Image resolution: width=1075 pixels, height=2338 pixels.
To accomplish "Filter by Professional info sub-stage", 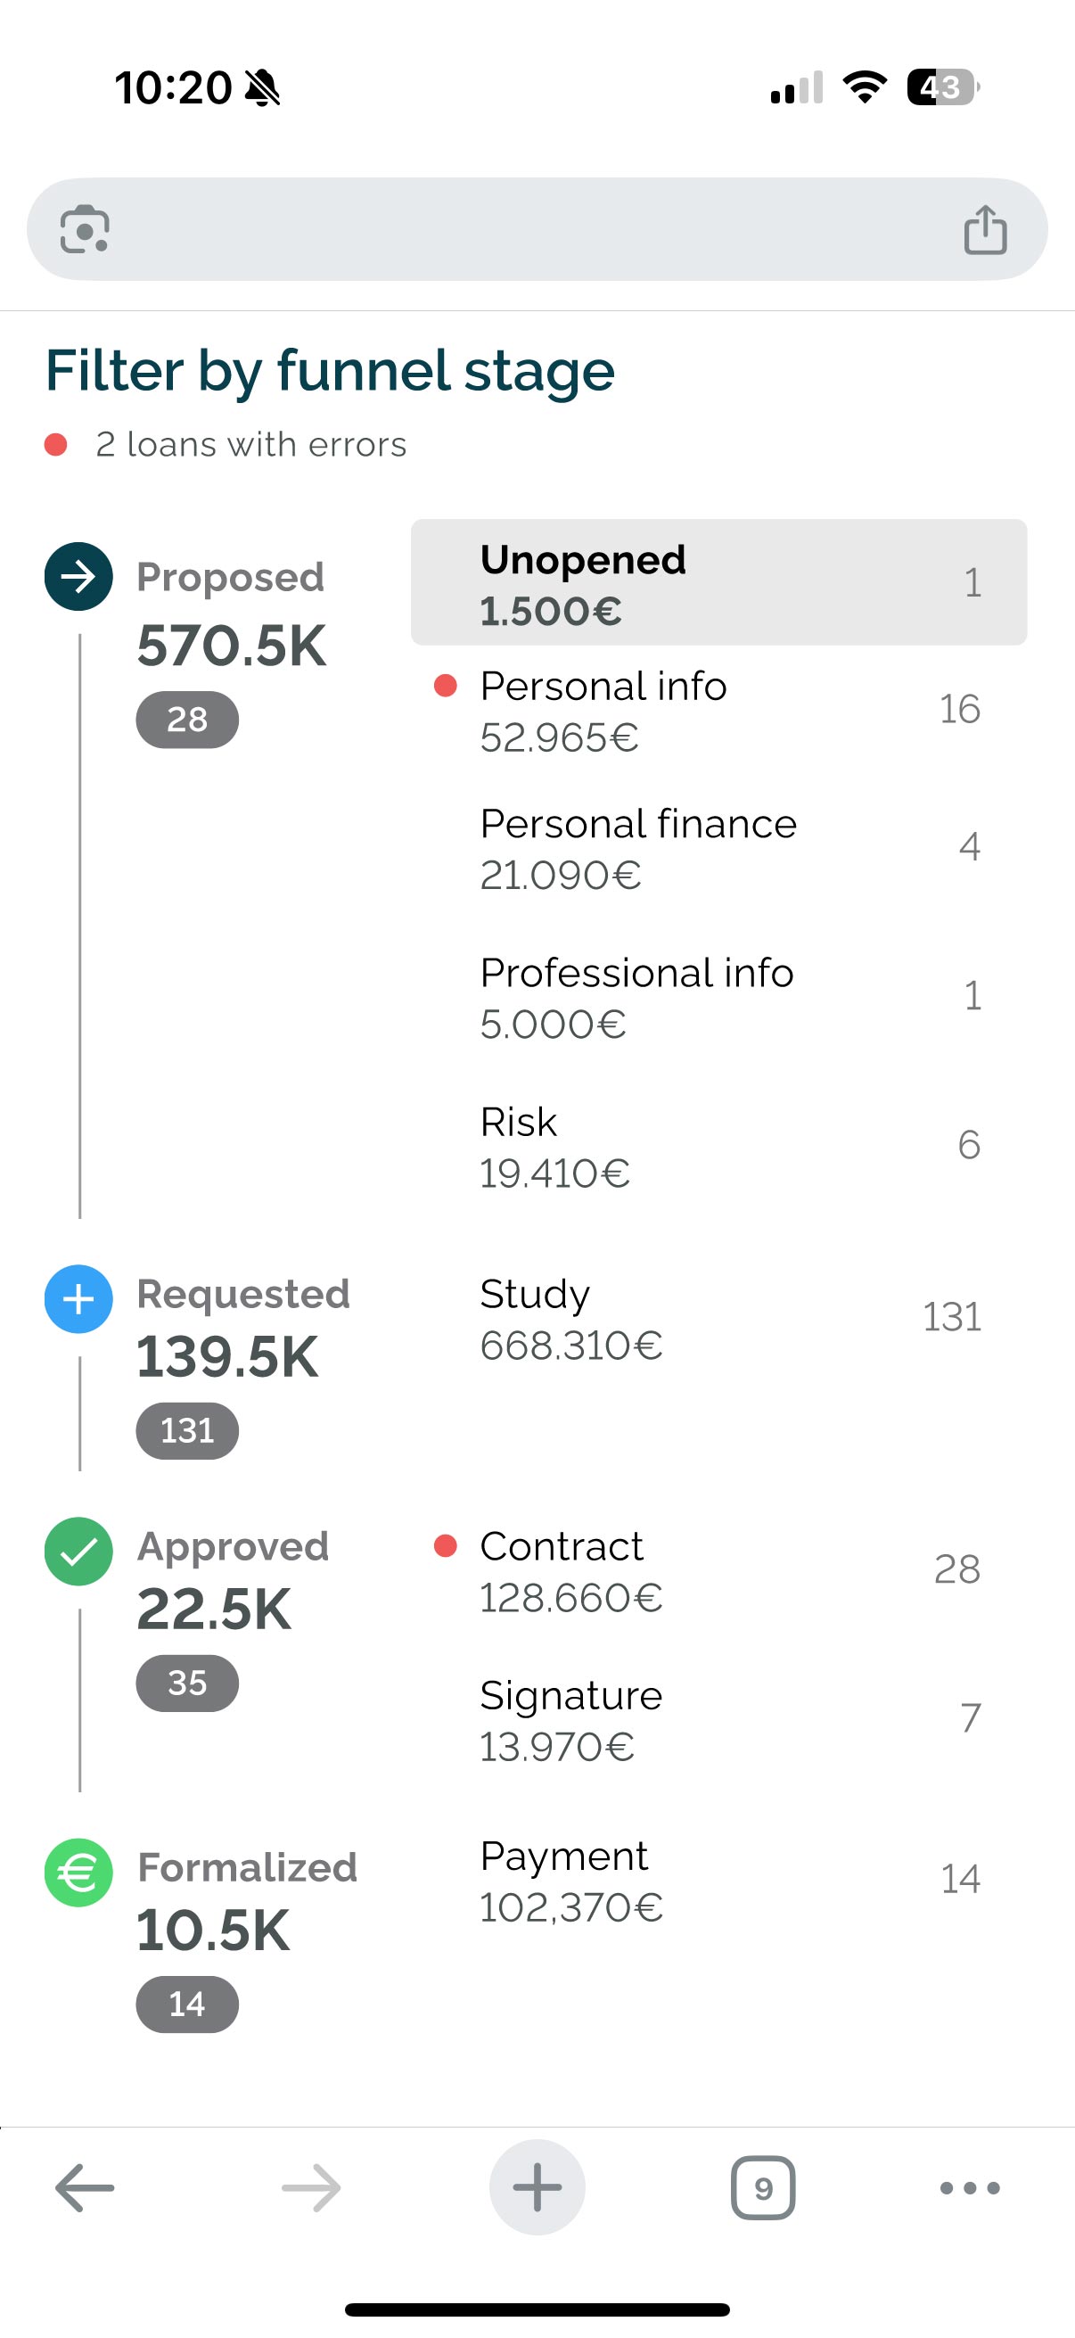I will point(718,998).
